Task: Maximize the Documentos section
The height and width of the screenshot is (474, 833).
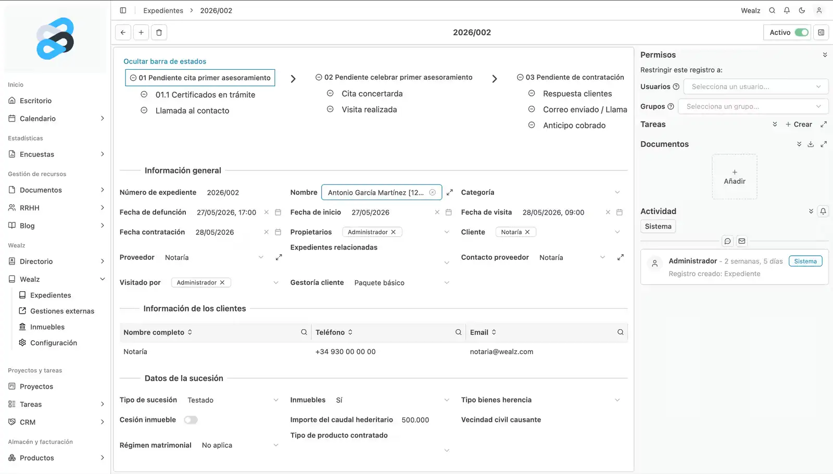Action: coord(824,144)
